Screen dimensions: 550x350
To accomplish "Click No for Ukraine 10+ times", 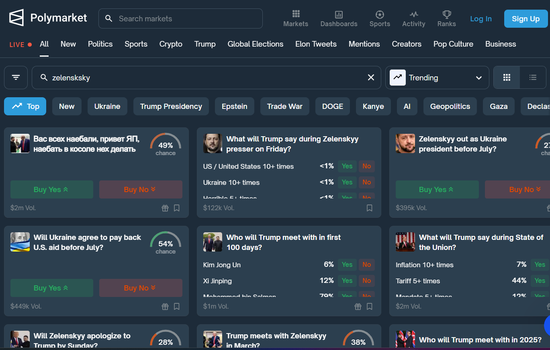I will (366, 182).
